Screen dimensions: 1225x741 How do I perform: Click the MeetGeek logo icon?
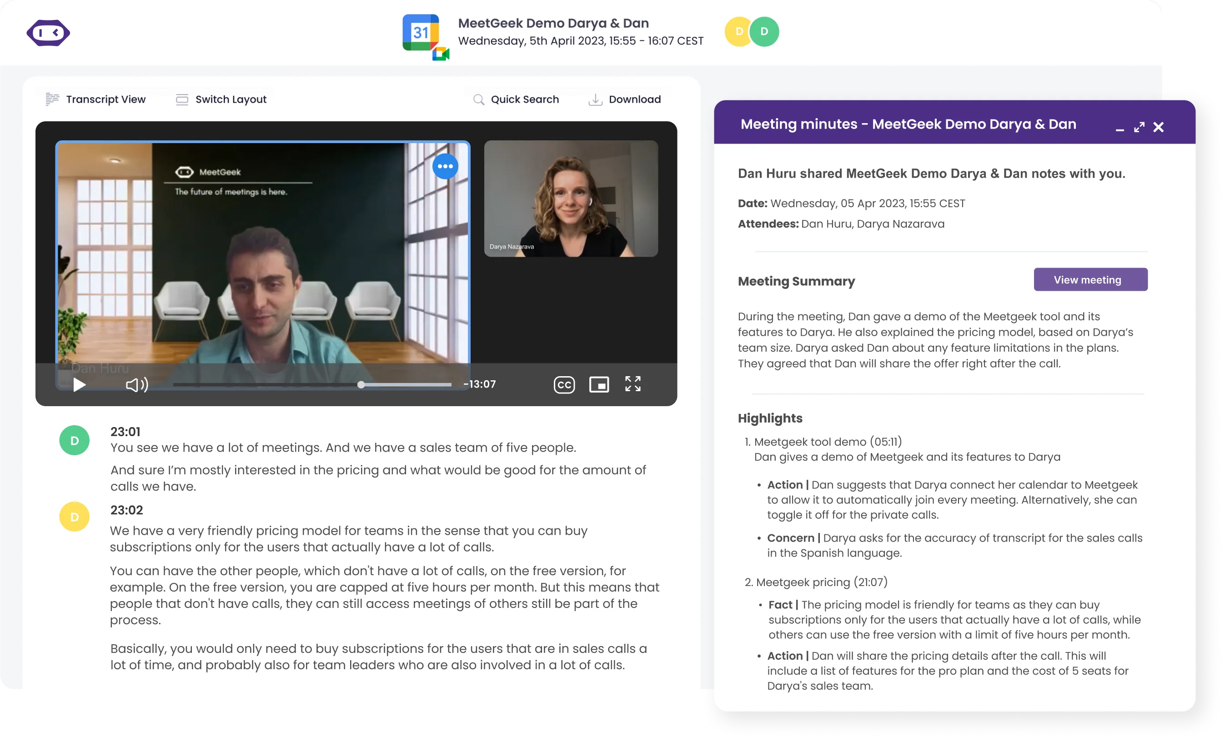coord(48,33)
